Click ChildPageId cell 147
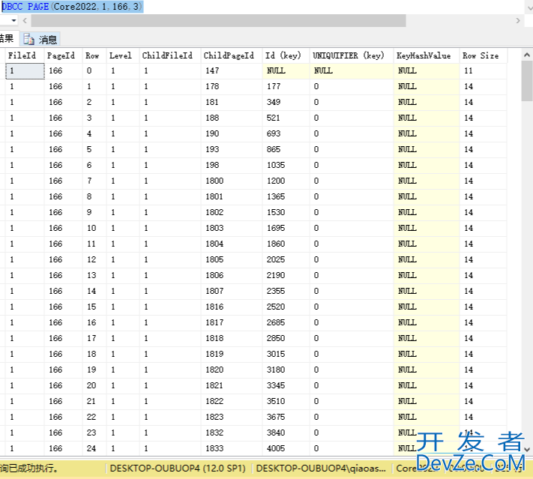 click(232, 70)
